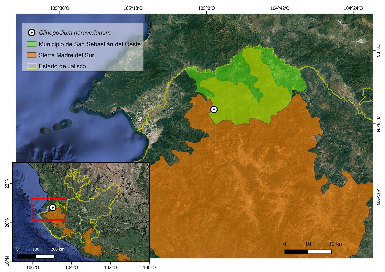The image size is (385, 272).
Task: Click the inset map's 200 km scale label
Action: (57, 249)
